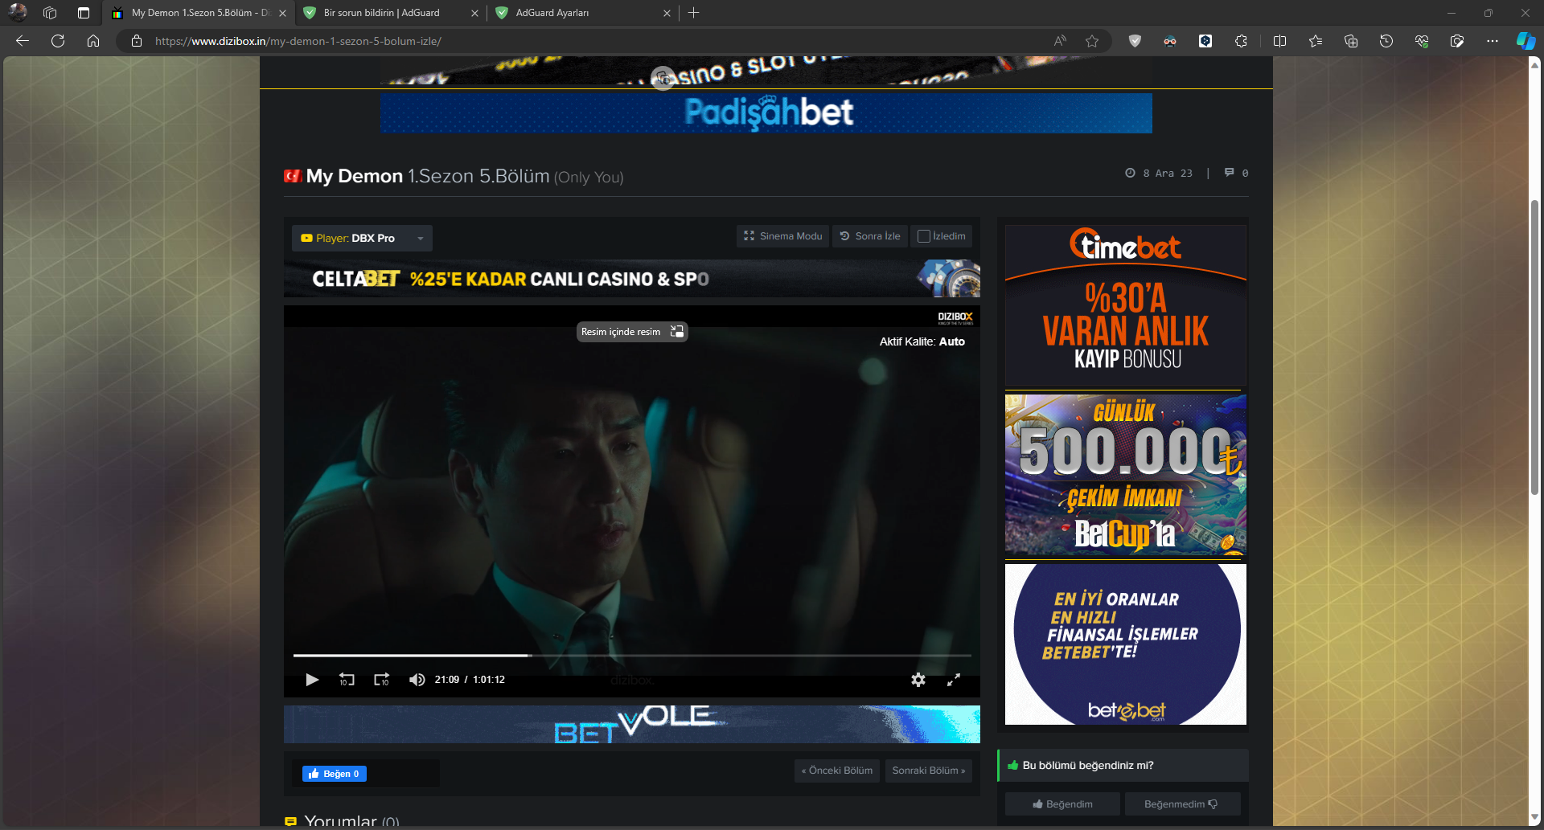Enter fullscreen video mode
This screenshot has height=830, width=1544.
(x=954, y=680)
